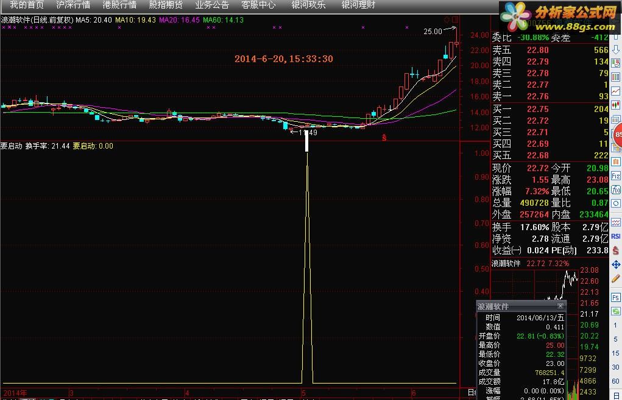Select the pencil drawing tool
The width and height of the screenshot is (622, 400).
[x=616, y=278]
